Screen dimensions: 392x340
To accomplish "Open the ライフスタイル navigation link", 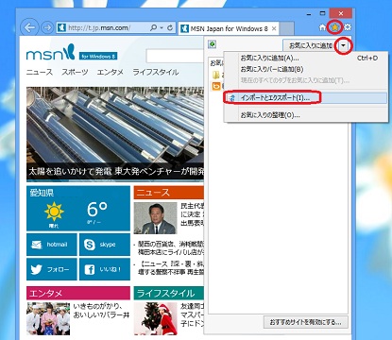I will coord(156,72).
